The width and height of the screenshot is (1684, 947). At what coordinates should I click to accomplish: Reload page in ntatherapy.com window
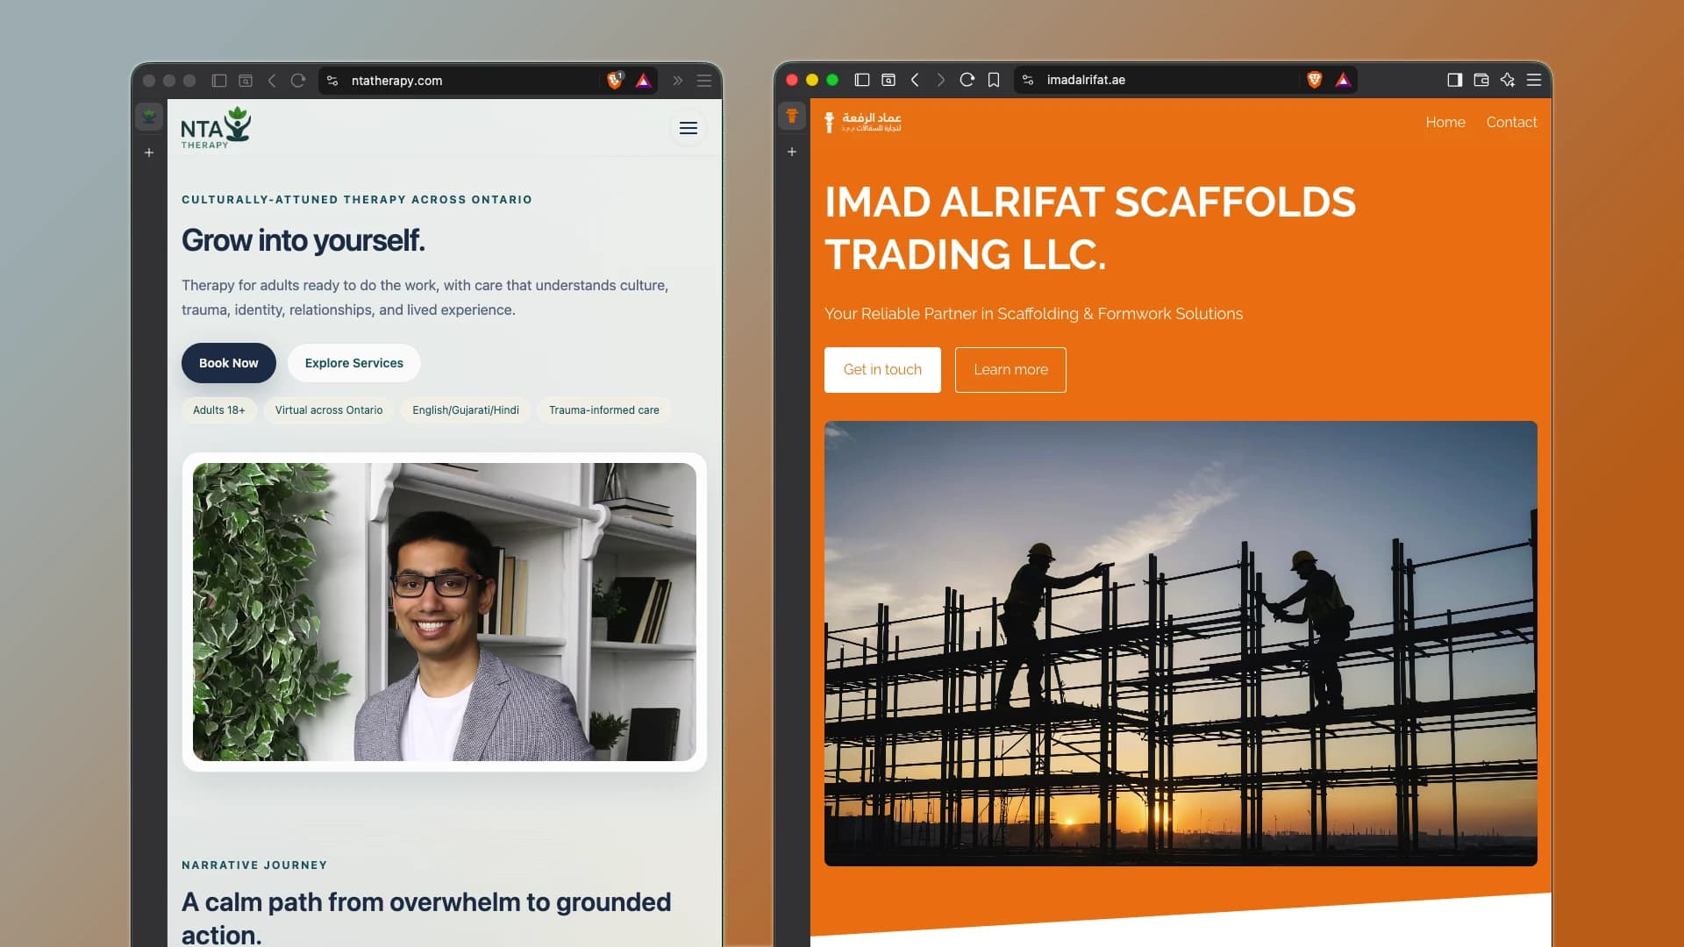298,81
